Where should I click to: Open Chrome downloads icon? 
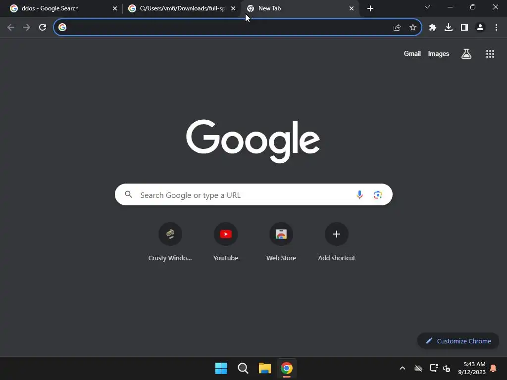(449, 28)
